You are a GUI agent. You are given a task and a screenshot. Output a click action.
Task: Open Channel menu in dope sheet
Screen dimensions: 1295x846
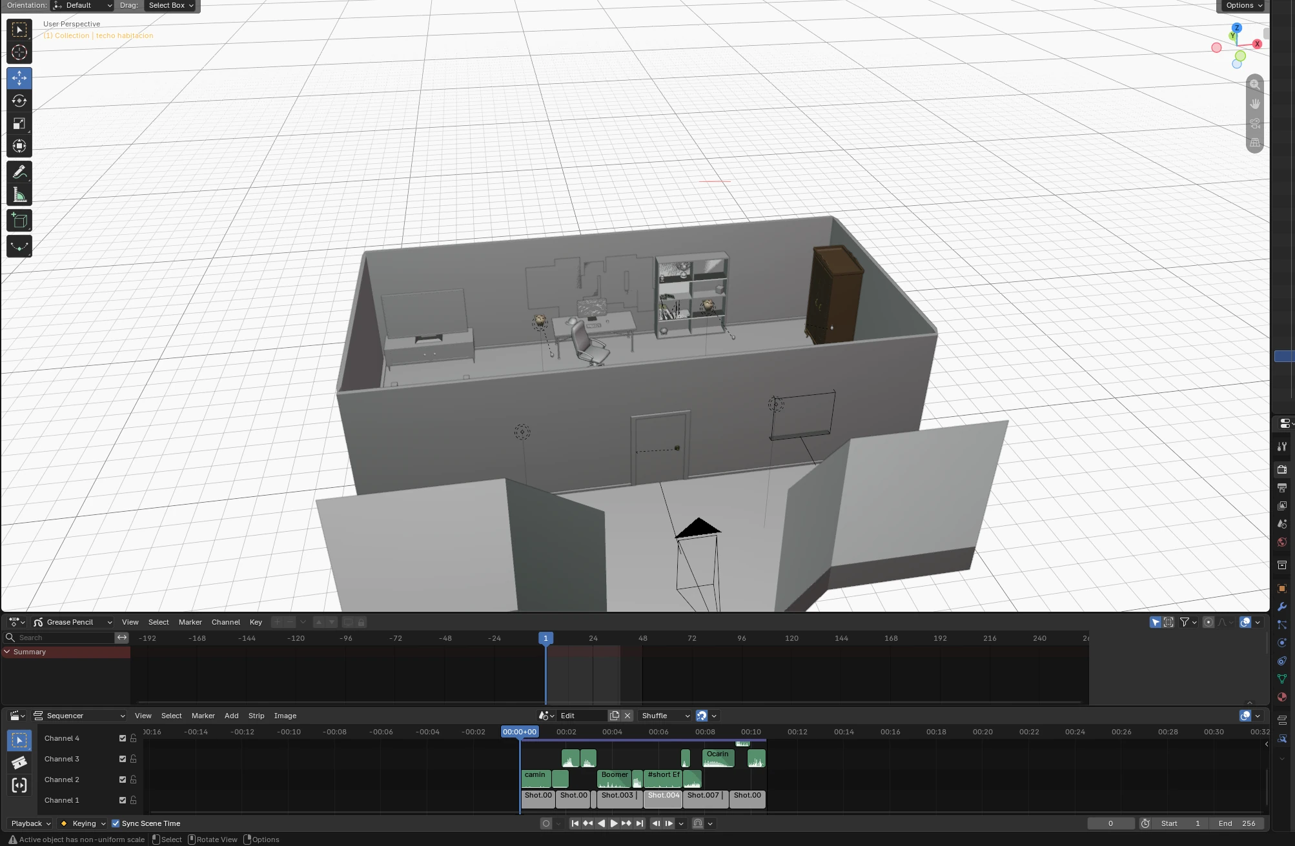point(226,622)
